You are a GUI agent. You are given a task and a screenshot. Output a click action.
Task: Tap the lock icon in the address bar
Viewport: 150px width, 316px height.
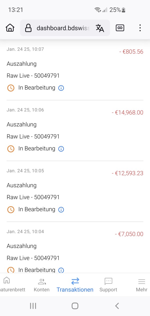(28, 28)
